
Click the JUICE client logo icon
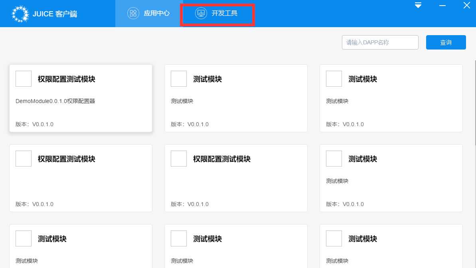pos(20,14)
